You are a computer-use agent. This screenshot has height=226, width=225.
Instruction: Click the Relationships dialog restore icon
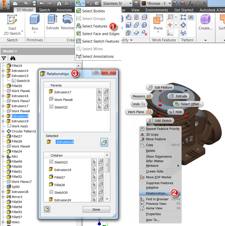coord(96,72)
